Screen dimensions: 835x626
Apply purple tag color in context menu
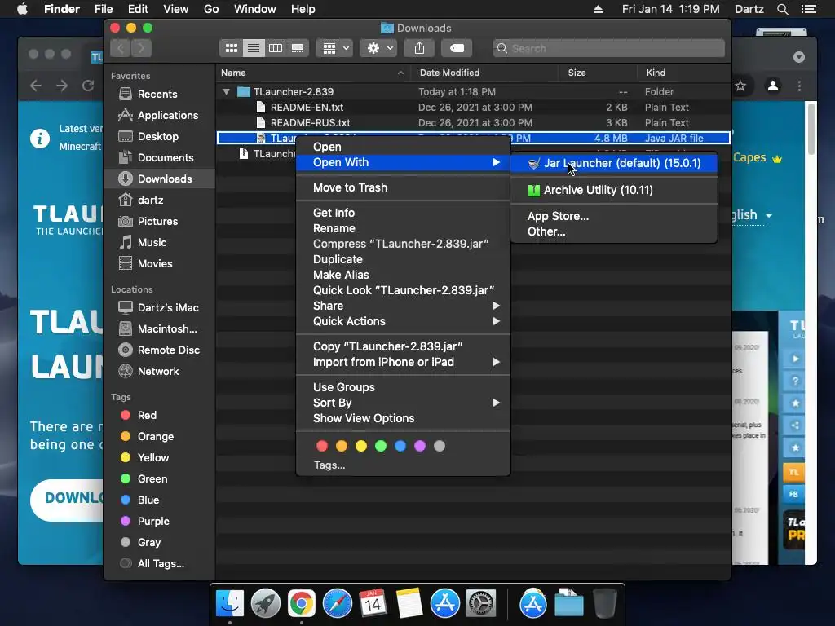pos(420,446)
